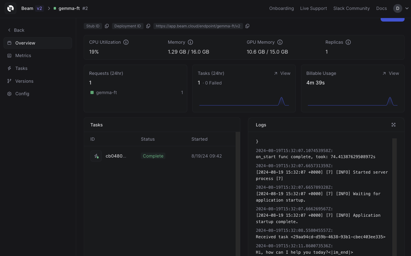Click the v2 version badge
This screenshot has height=256, width=411.
(x=39, y=8)
